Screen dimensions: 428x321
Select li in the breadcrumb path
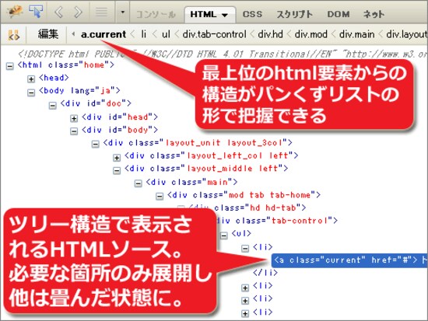(x=144, y=34)
